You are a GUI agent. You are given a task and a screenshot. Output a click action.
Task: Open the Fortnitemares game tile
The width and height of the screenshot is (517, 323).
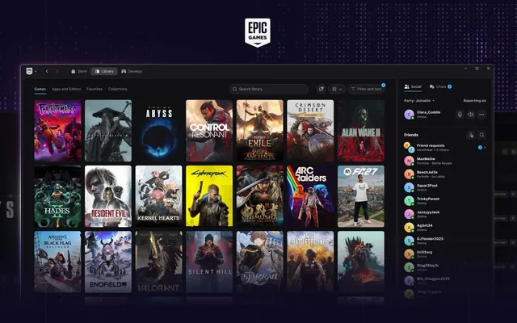click(x=57, y=131)
